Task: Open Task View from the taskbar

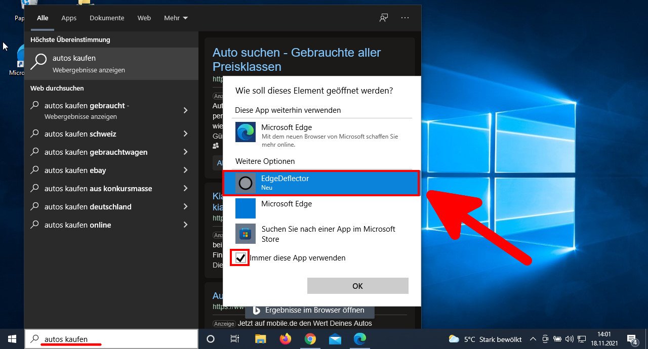Action: tap(235, 339)
